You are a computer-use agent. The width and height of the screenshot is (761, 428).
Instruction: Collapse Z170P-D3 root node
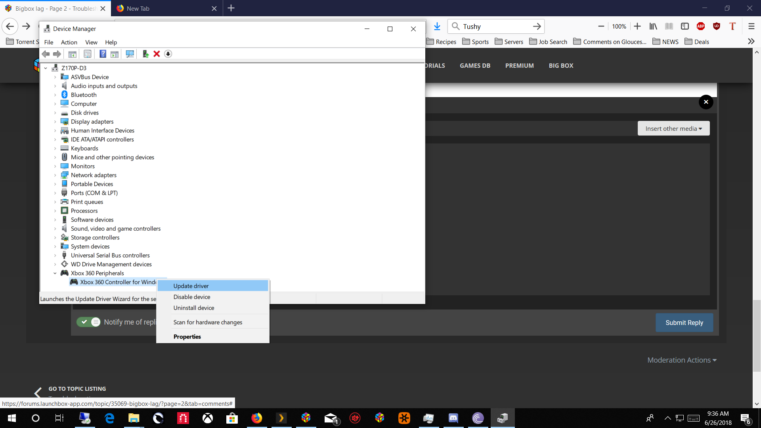click(x=46, y=68)
